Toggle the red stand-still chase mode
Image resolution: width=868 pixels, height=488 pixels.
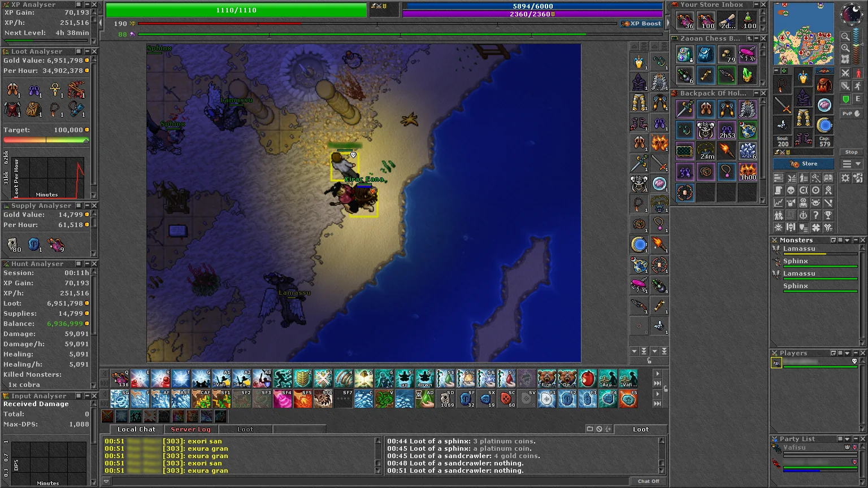point(858,73)
